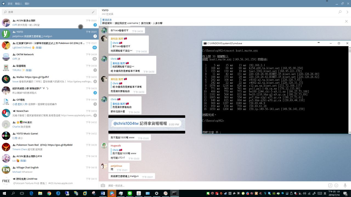Expand the YSITD group info side panel
Viewport: 351px width, 197px height.
pos(347,12)
